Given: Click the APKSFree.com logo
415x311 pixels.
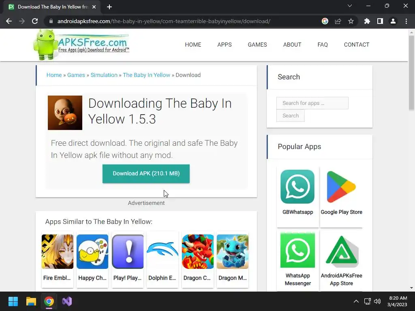Looking at the screenshot, I should coord(81,45).
